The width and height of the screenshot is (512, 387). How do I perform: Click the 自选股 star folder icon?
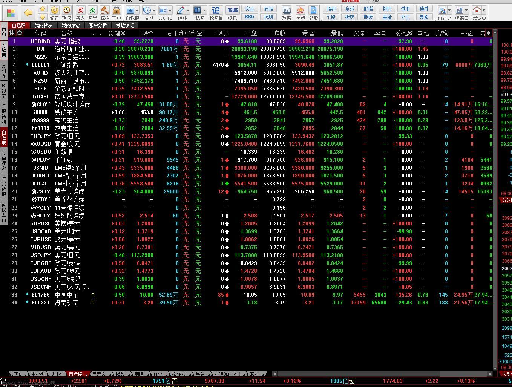tap(130, 10)
